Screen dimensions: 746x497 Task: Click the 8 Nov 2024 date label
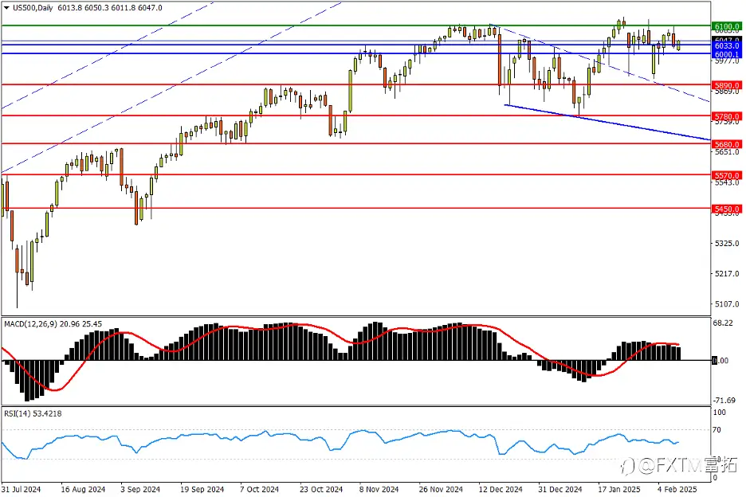click(379, 489)
